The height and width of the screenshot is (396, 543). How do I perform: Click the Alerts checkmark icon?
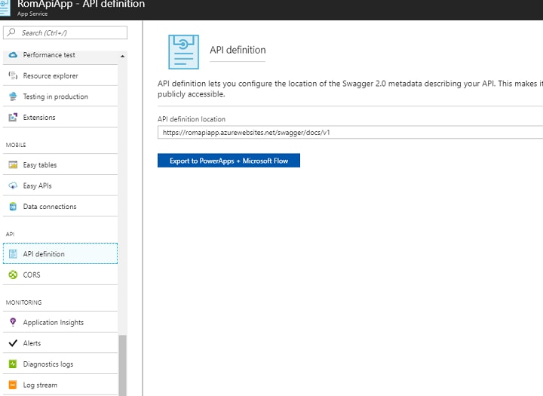click(13, 343)
